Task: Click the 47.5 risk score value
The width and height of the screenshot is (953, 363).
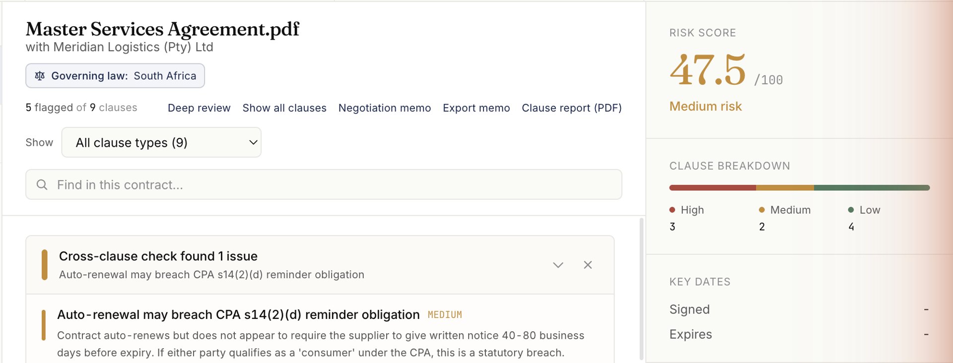Action: [707, 70]
